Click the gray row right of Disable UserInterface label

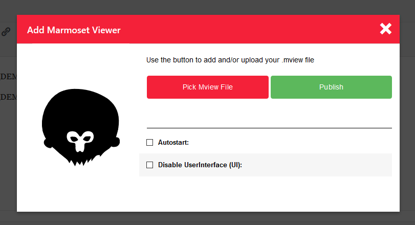[317, 165]
